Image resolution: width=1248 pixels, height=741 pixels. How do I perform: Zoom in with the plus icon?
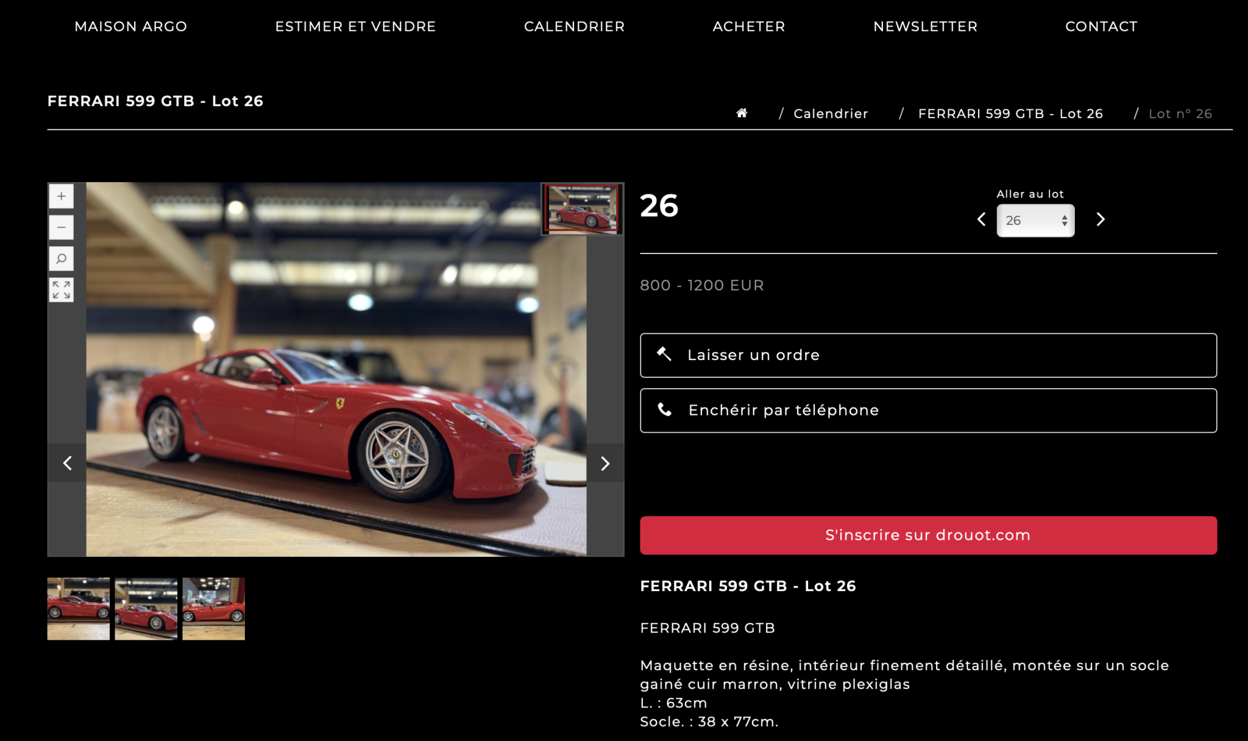[x=61, y=196]
